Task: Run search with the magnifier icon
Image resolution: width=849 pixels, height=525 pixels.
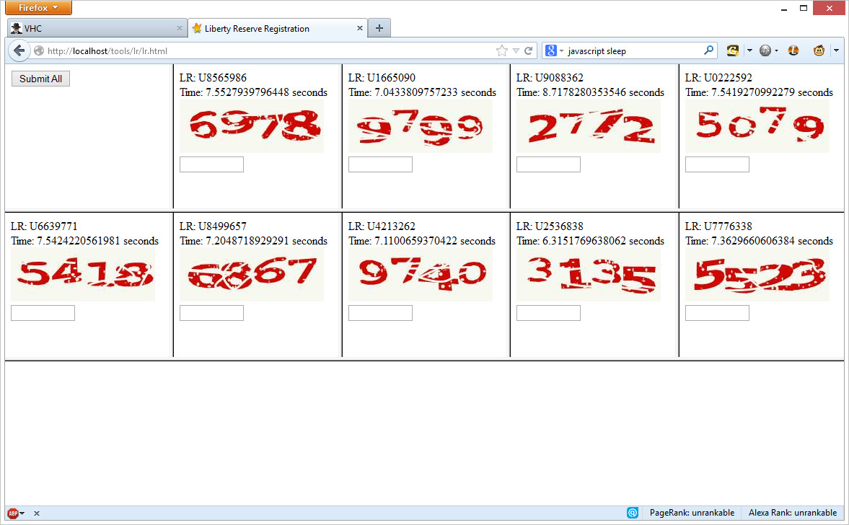Action: (x=708, y=50)
